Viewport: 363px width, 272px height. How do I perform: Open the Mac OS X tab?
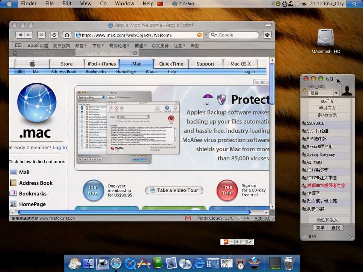[x=240, y=64]
